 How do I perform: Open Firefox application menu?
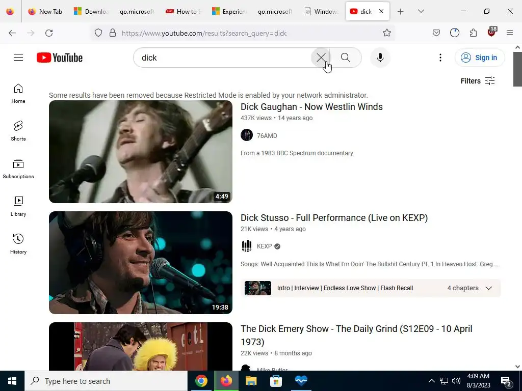tap(510, 33)
